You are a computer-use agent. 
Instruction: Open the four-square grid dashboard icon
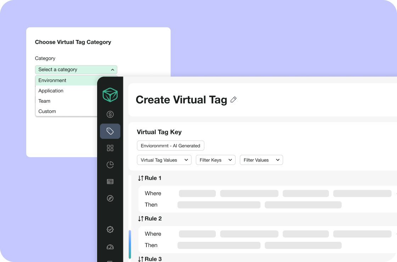(110, 148)
